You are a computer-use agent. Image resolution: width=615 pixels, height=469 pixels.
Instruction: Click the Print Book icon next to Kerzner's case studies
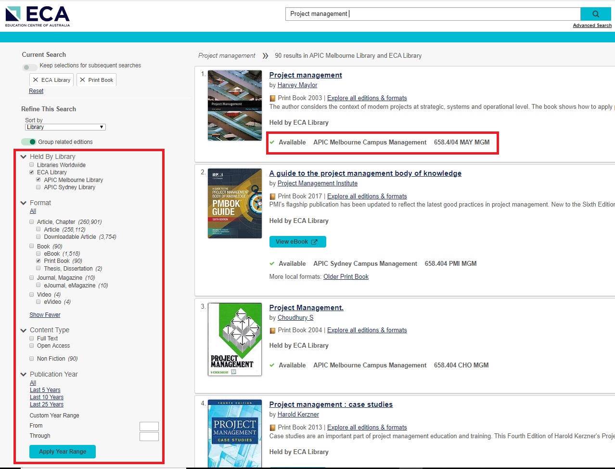(273, 427)
